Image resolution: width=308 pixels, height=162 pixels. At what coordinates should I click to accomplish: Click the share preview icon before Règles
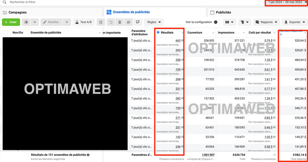(137, 22)
